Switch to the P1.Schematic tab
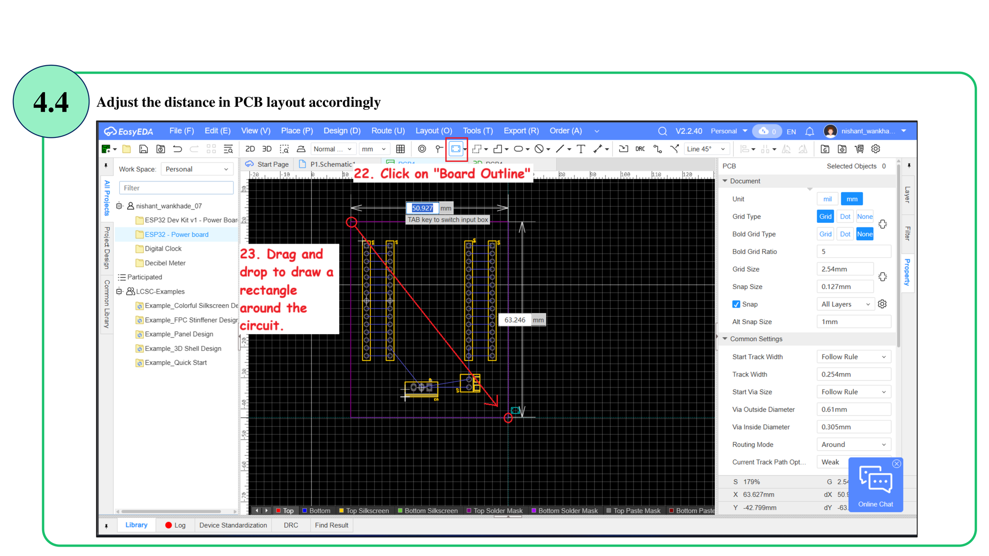989x556 pixels. (327, 164)
